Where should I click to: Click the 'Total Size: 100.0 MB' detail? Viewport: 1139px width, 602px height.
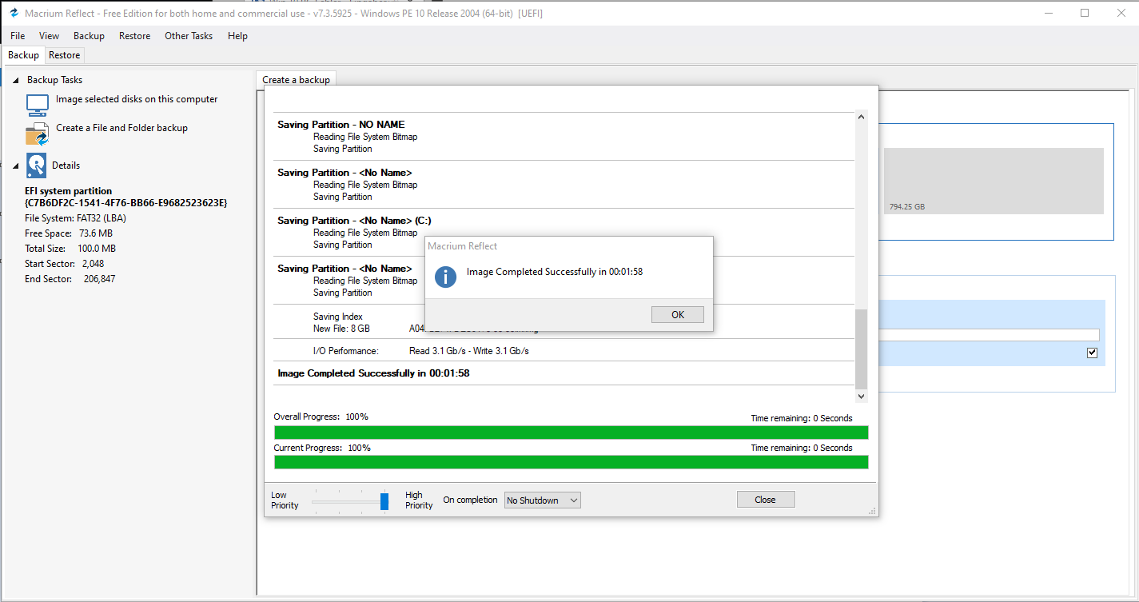coord(70,249)
